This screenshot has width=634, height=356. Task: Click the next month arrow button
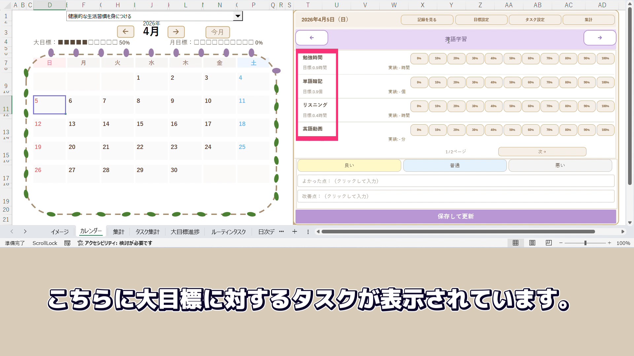point(176,32)
